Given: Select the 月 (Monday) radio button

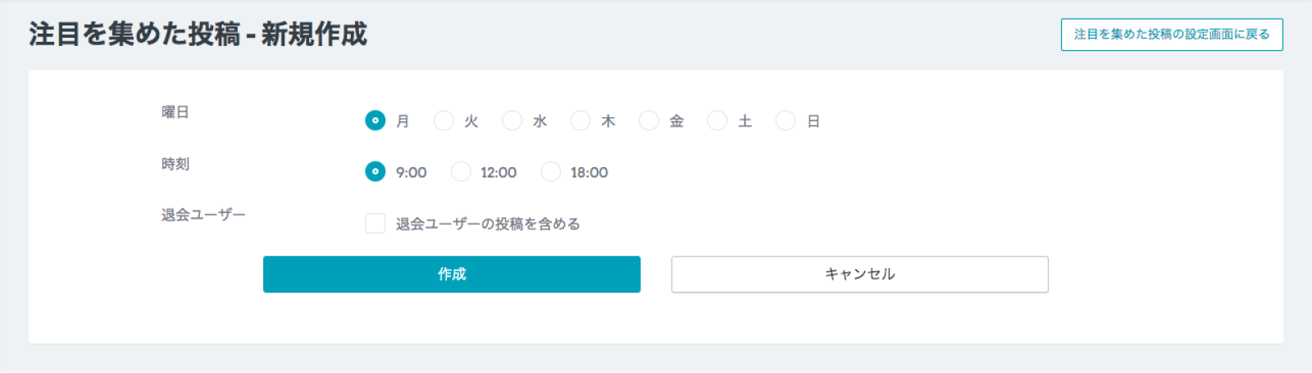Looking at the screenshot, I should [x=375, y=121].
